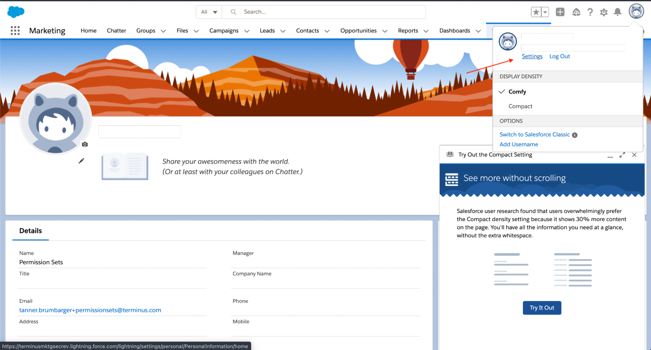Click the Company Name field label
This screenshot has height=350, width=651.
tap(252, 274)
